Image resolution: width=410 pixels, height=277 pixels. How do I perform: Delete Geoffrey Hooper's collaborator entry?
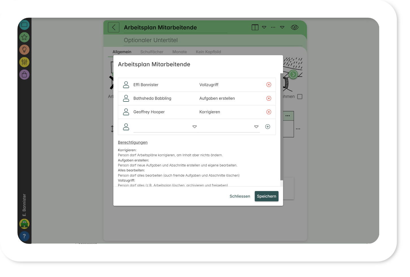(269, 112)
